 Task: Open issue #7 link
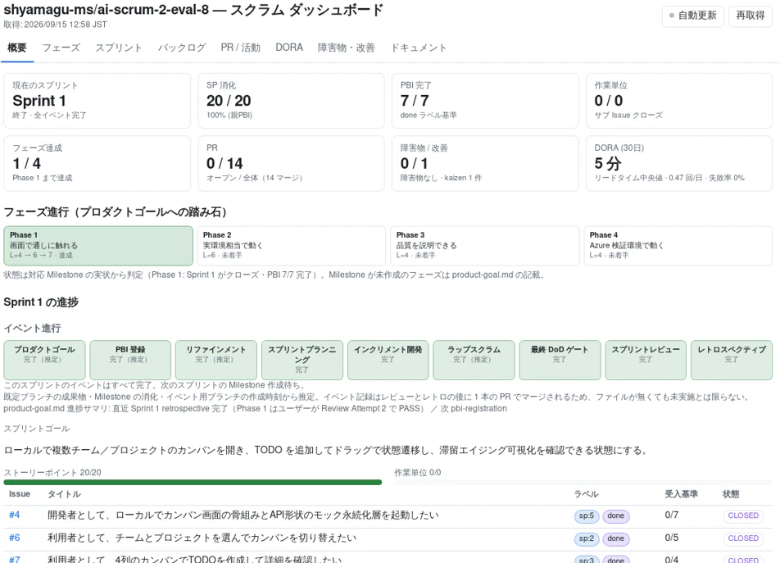15,560
